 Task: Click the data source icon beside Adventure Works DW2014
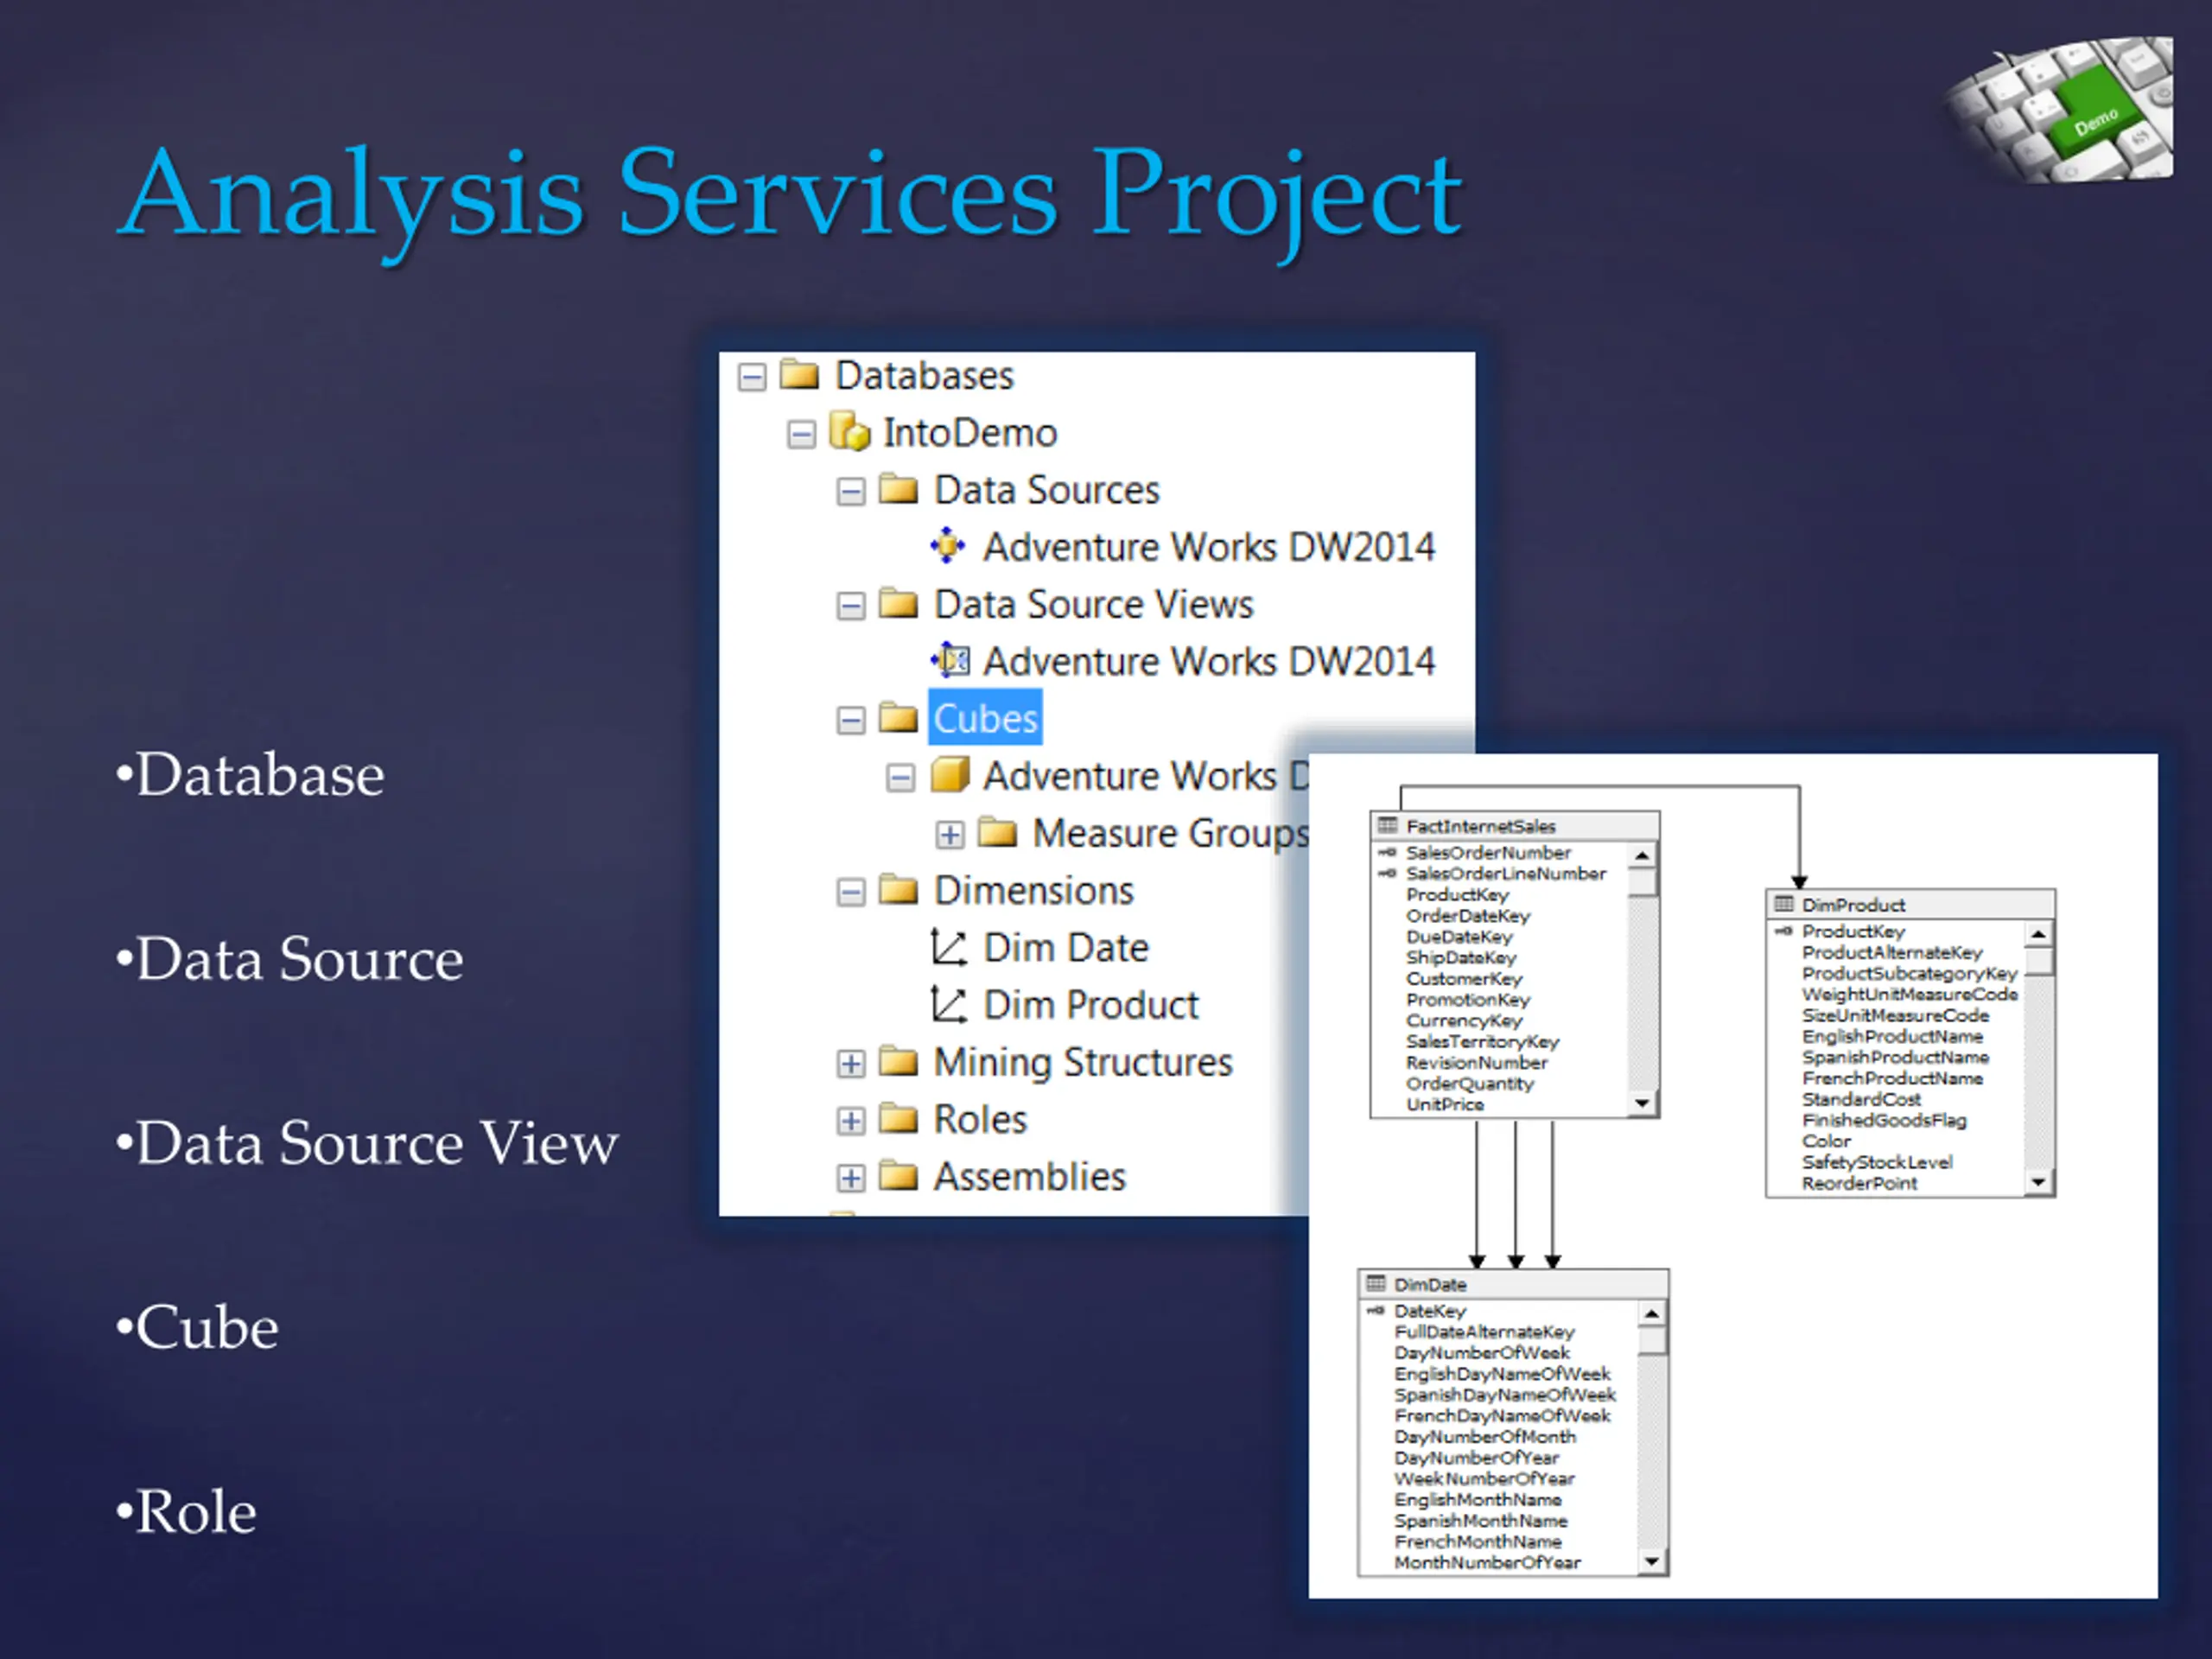coord(947,546)
